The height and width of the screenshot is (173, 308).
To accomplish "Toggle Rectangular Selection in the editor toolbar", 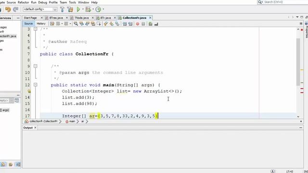I will (99, 24).
